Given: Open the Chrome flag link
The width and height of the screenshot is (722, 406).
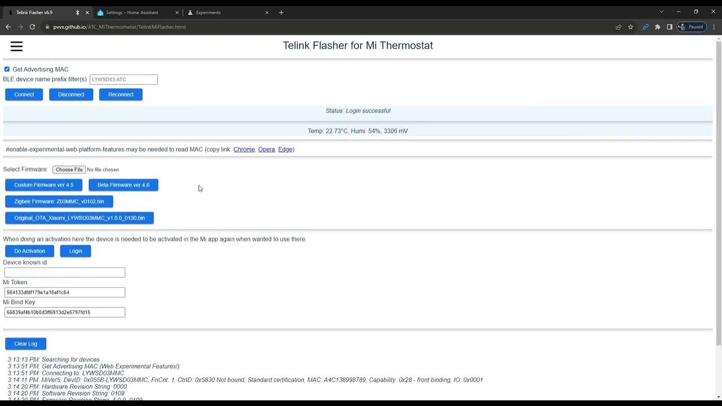Looking at the screenshot, I should click(x=244, y=149).
